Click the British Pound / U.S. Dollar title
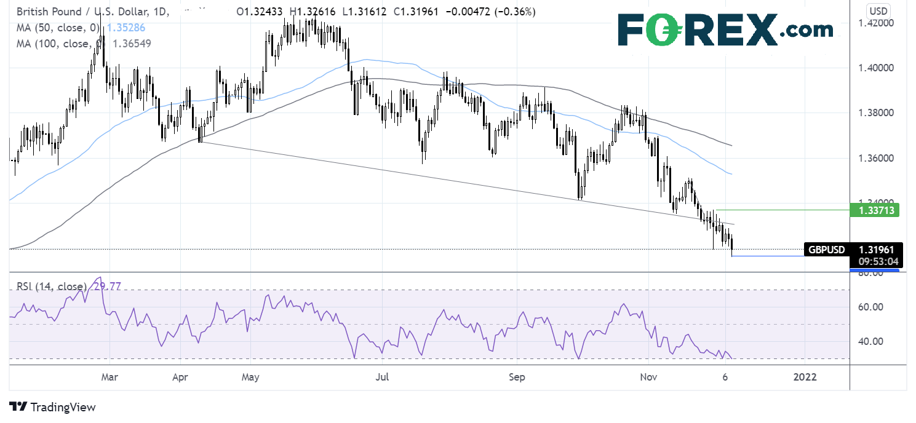 (89, 12)
